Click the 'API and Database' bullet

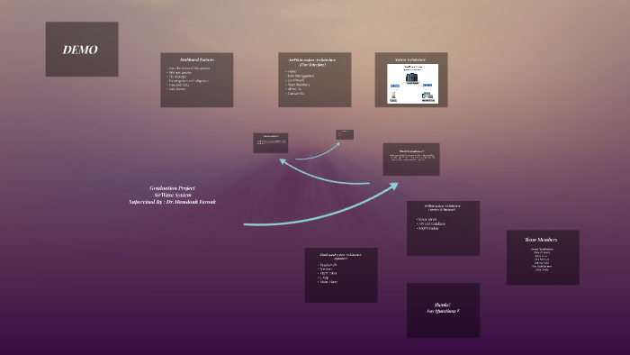point(431,223)
